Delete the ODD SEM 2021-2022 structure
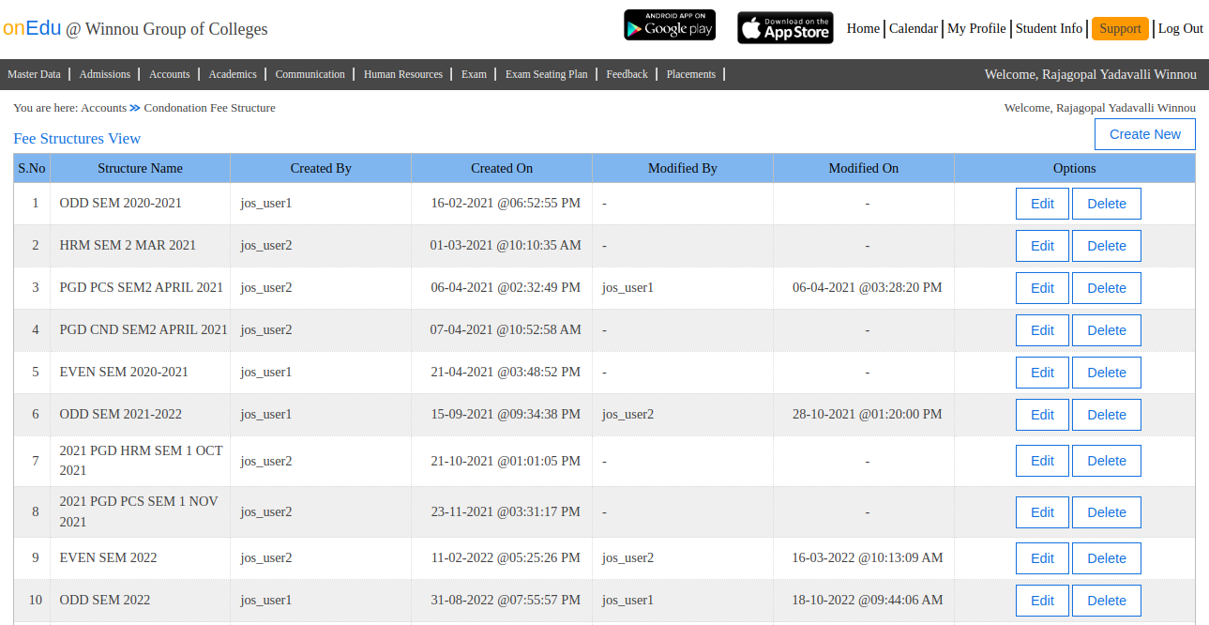1209x625 pixels. (1106, 415)
